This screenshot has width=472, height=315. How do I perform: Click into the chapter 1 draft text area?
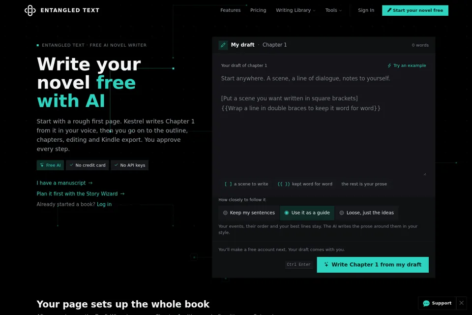tap(324, 124)
